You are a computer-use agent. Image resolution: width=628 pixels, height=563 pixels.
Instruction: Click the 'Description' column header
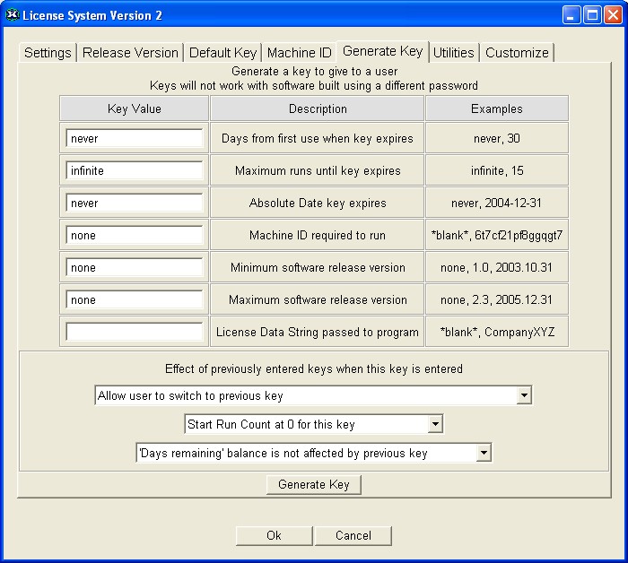pyautogui.click(x=318, y=108)
